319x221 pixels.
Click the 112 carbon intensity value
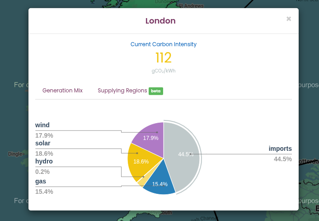click(164, 58)
